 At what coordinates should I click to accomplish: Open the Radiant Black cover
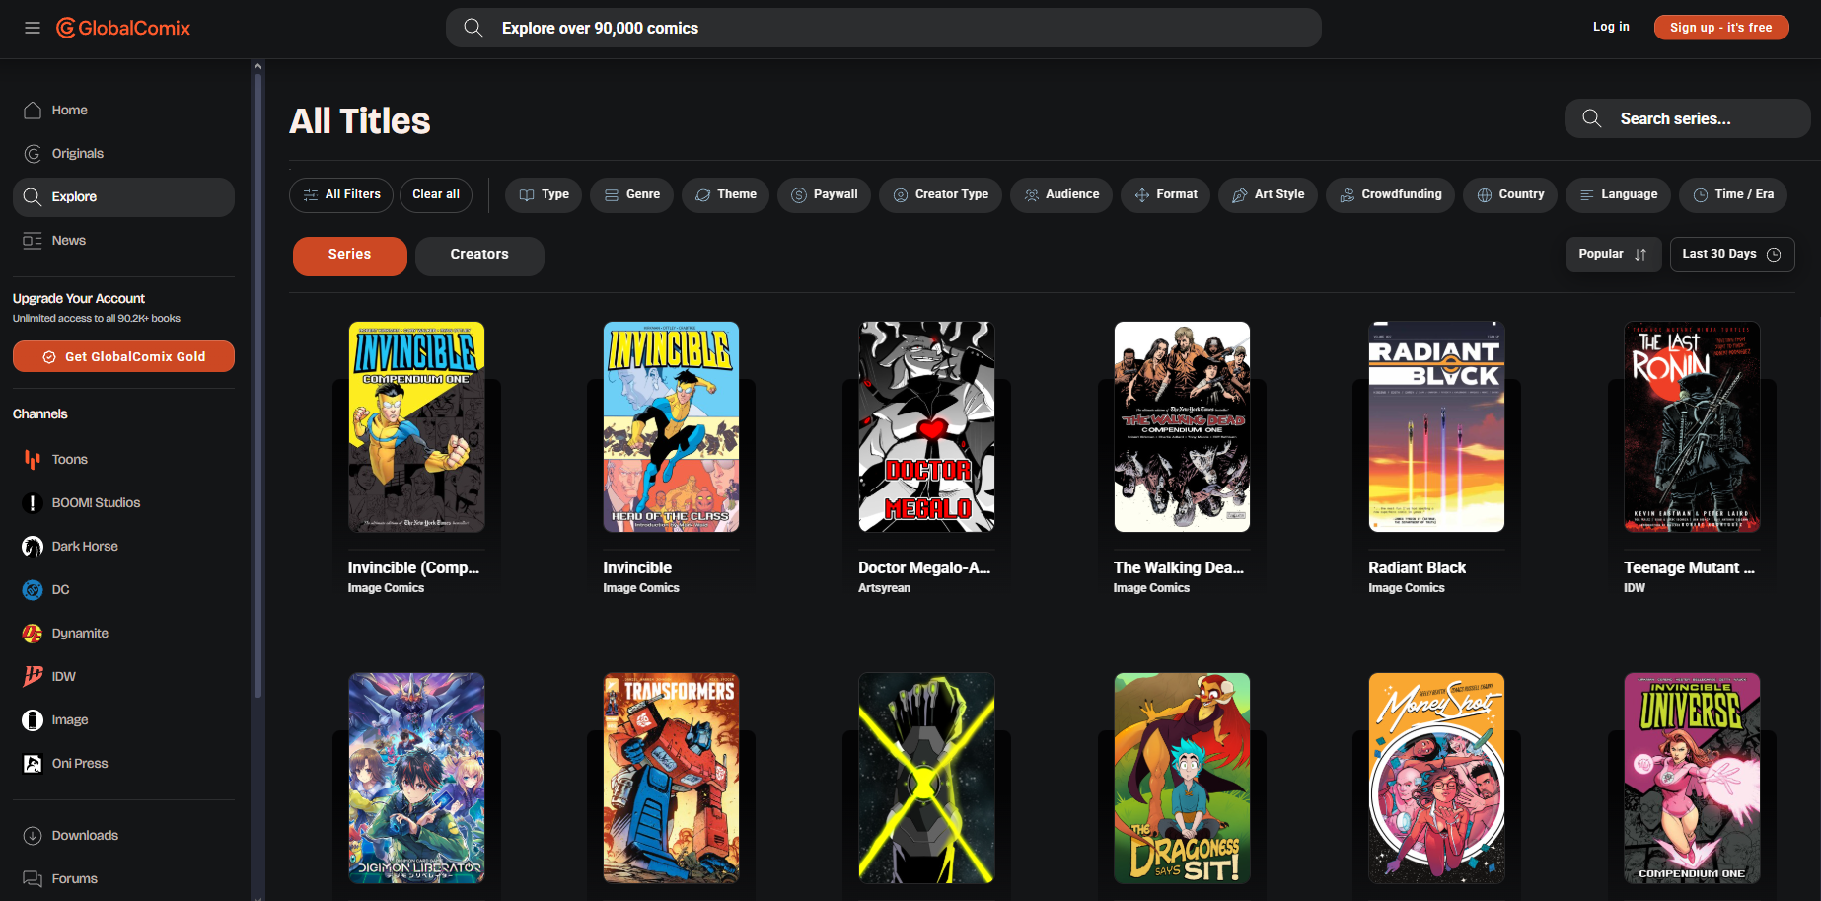(x=1436, y=427)
